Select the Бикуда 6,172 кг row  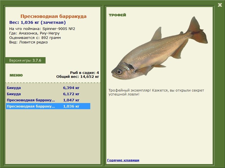[48, 94]
